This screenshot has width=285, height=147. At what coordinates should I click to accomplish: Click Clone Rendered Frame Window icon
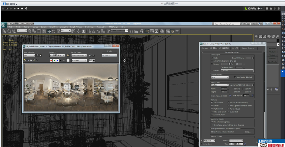pyautogui.click(x=31, y=61)
